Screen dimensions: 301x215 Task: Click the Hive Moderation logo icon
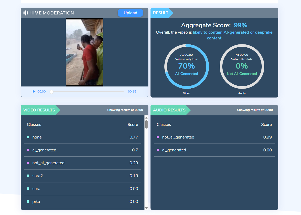pos(25,13)
